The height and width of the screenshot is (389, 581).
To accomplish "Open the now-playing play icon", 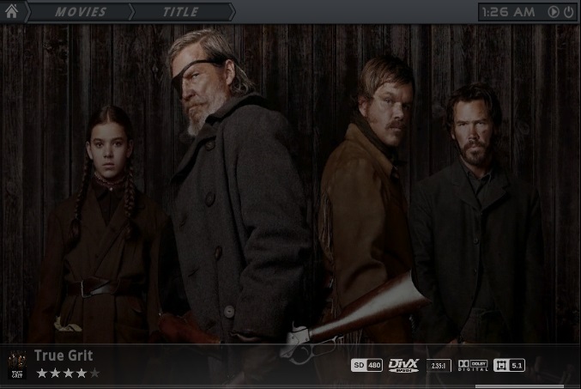I will (554, 12).
